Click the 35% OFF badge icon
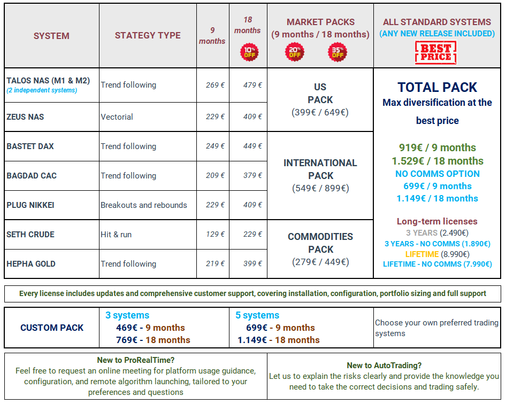 pyautogui.click(x=338, y=52)
